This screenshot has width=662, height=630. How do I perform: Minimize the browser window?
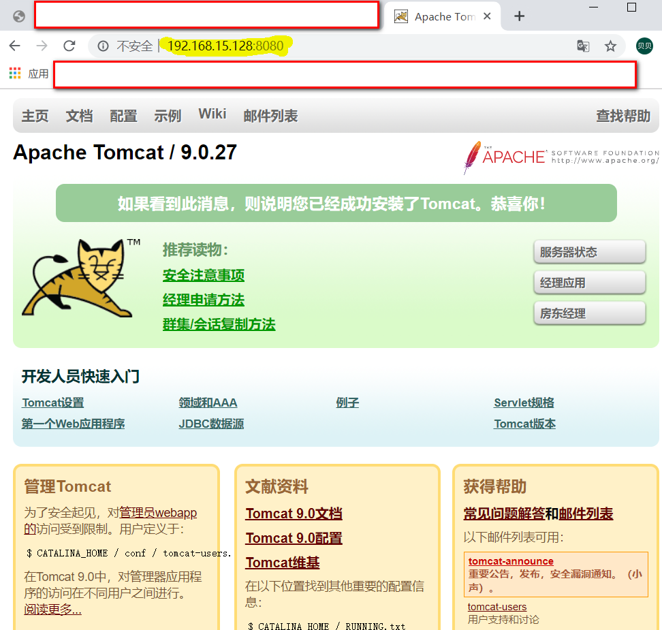click(594, 7)
